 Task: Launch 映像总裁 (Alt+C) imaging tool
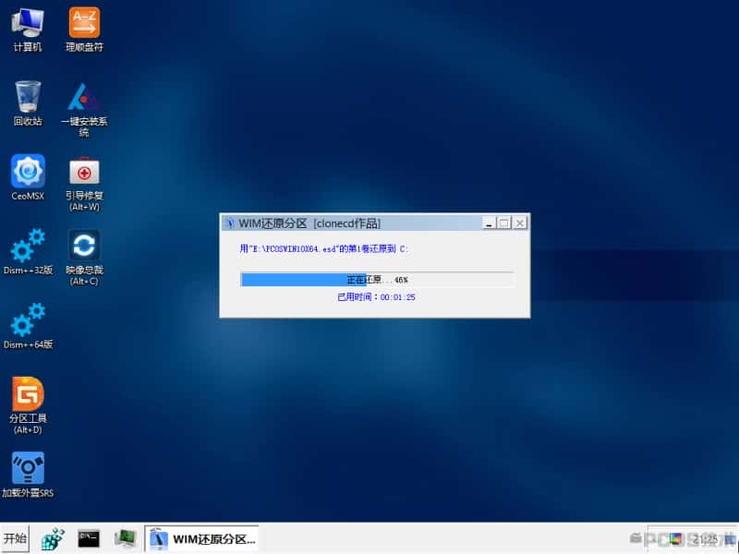coord(84,258)
